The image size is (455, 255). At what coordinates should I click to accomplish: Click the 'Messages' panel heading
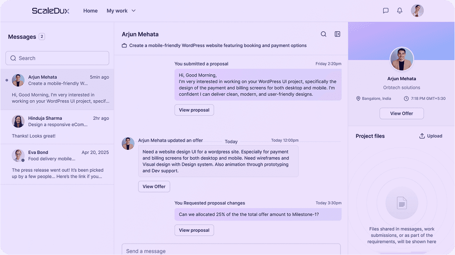[22, 37]
